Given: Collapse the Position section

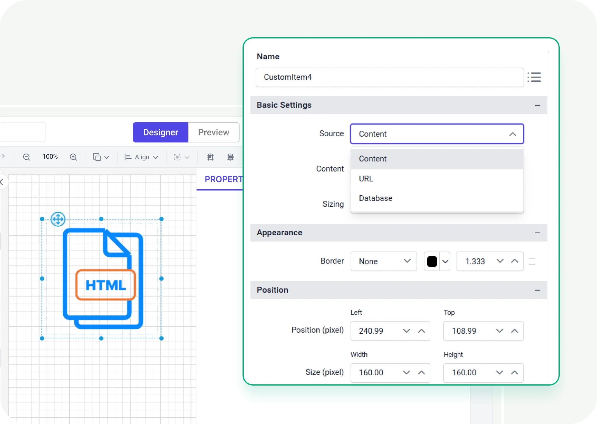Looking at the screenshot, I should (537, 290).
